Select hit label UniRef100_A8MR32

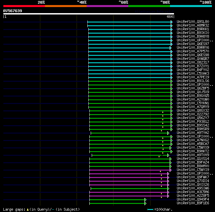click(193, 25)
